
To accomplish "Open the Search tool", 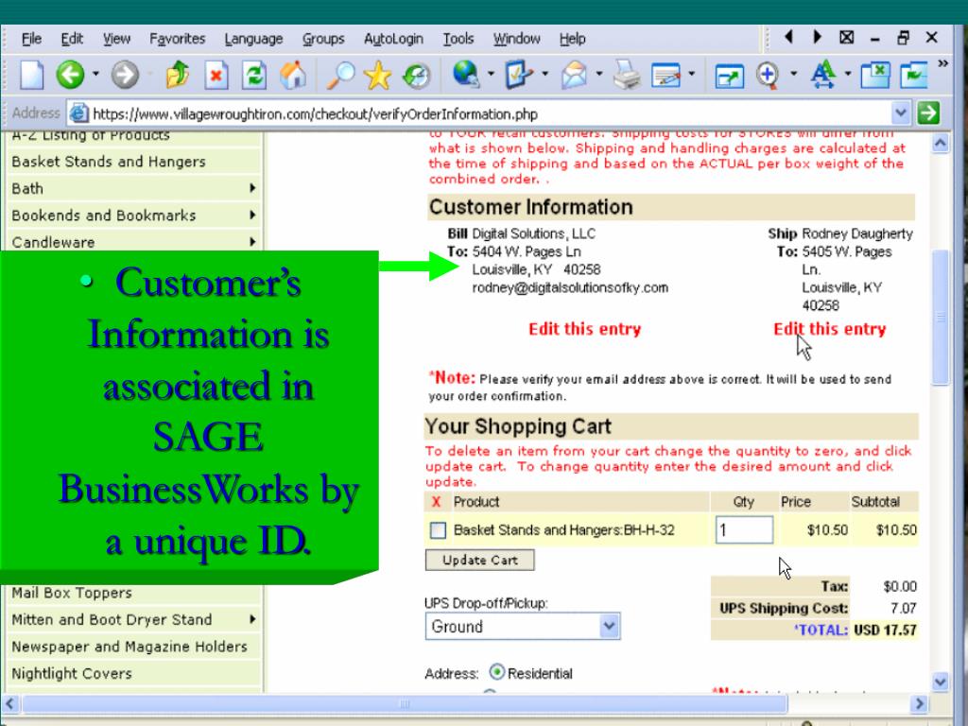I will pyautogui.click(x=339, y=76).
